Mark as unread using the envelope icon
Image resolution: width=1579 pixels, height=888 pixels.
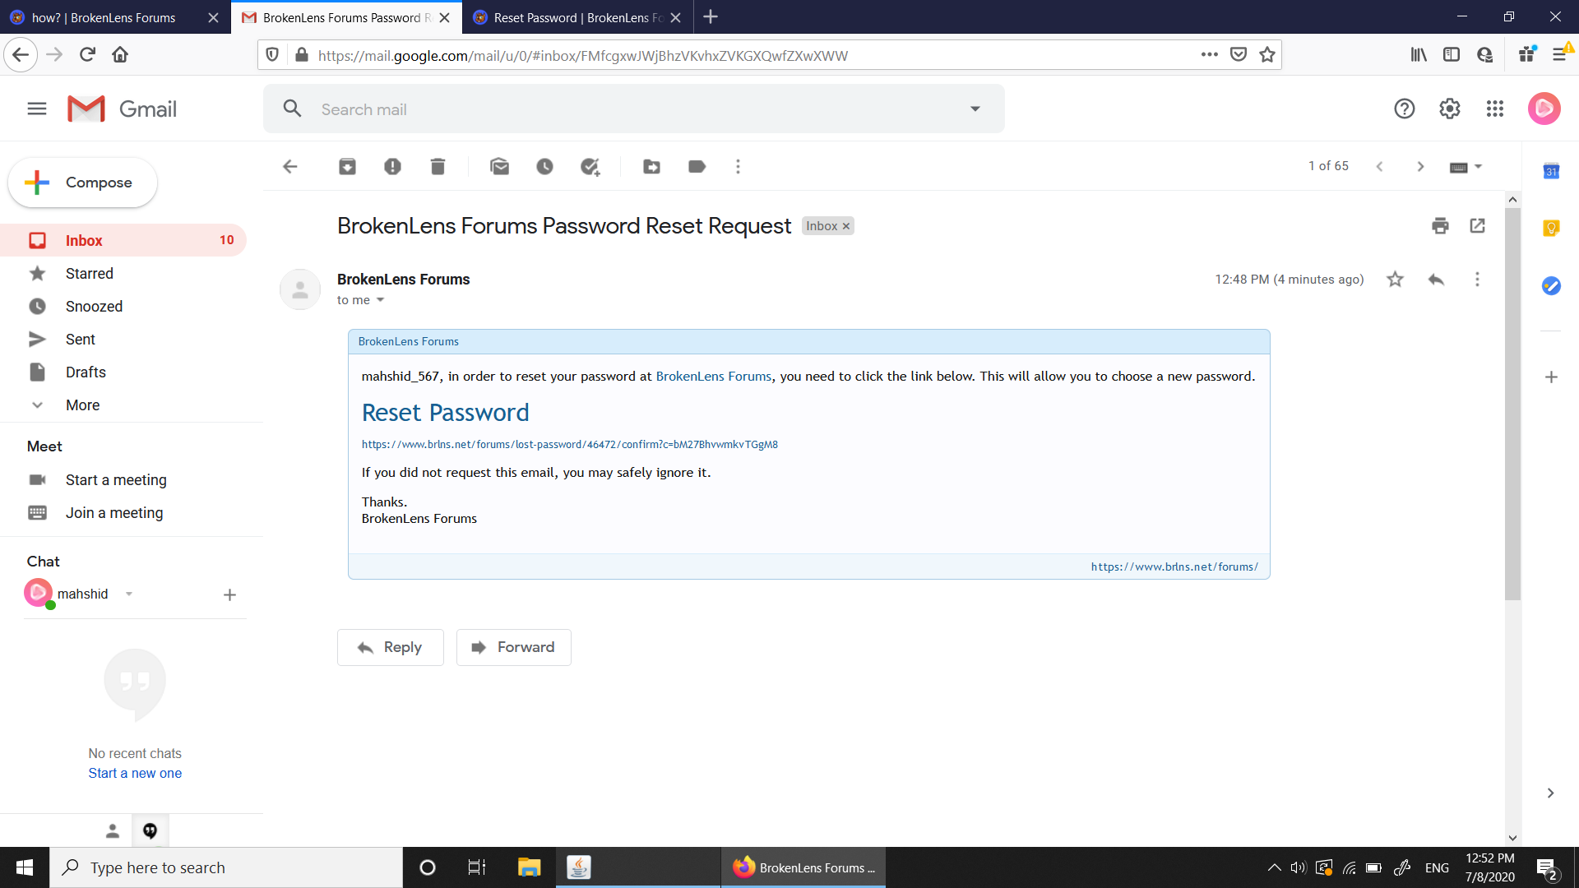[x=499, y=167]
